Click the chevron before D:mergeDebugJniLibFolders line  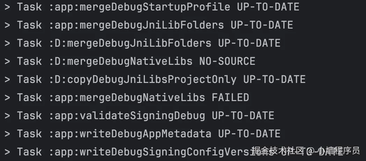click(7, 43)
